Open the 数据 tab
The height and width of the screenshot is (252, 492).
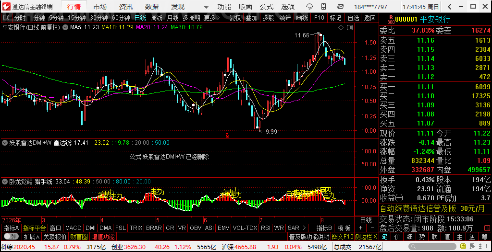(x=151, y=7)
